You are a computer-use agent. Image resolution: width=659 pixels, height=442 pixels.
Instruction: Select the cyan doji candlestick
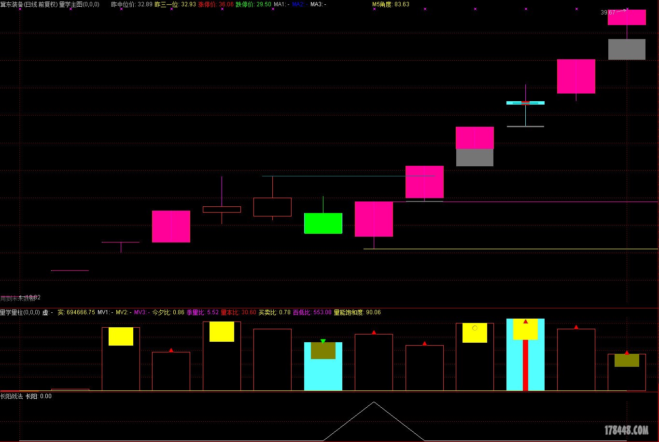click(x=525, y=103)
